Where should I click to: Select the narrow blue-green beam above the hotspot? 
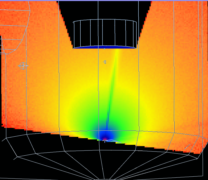109,108
